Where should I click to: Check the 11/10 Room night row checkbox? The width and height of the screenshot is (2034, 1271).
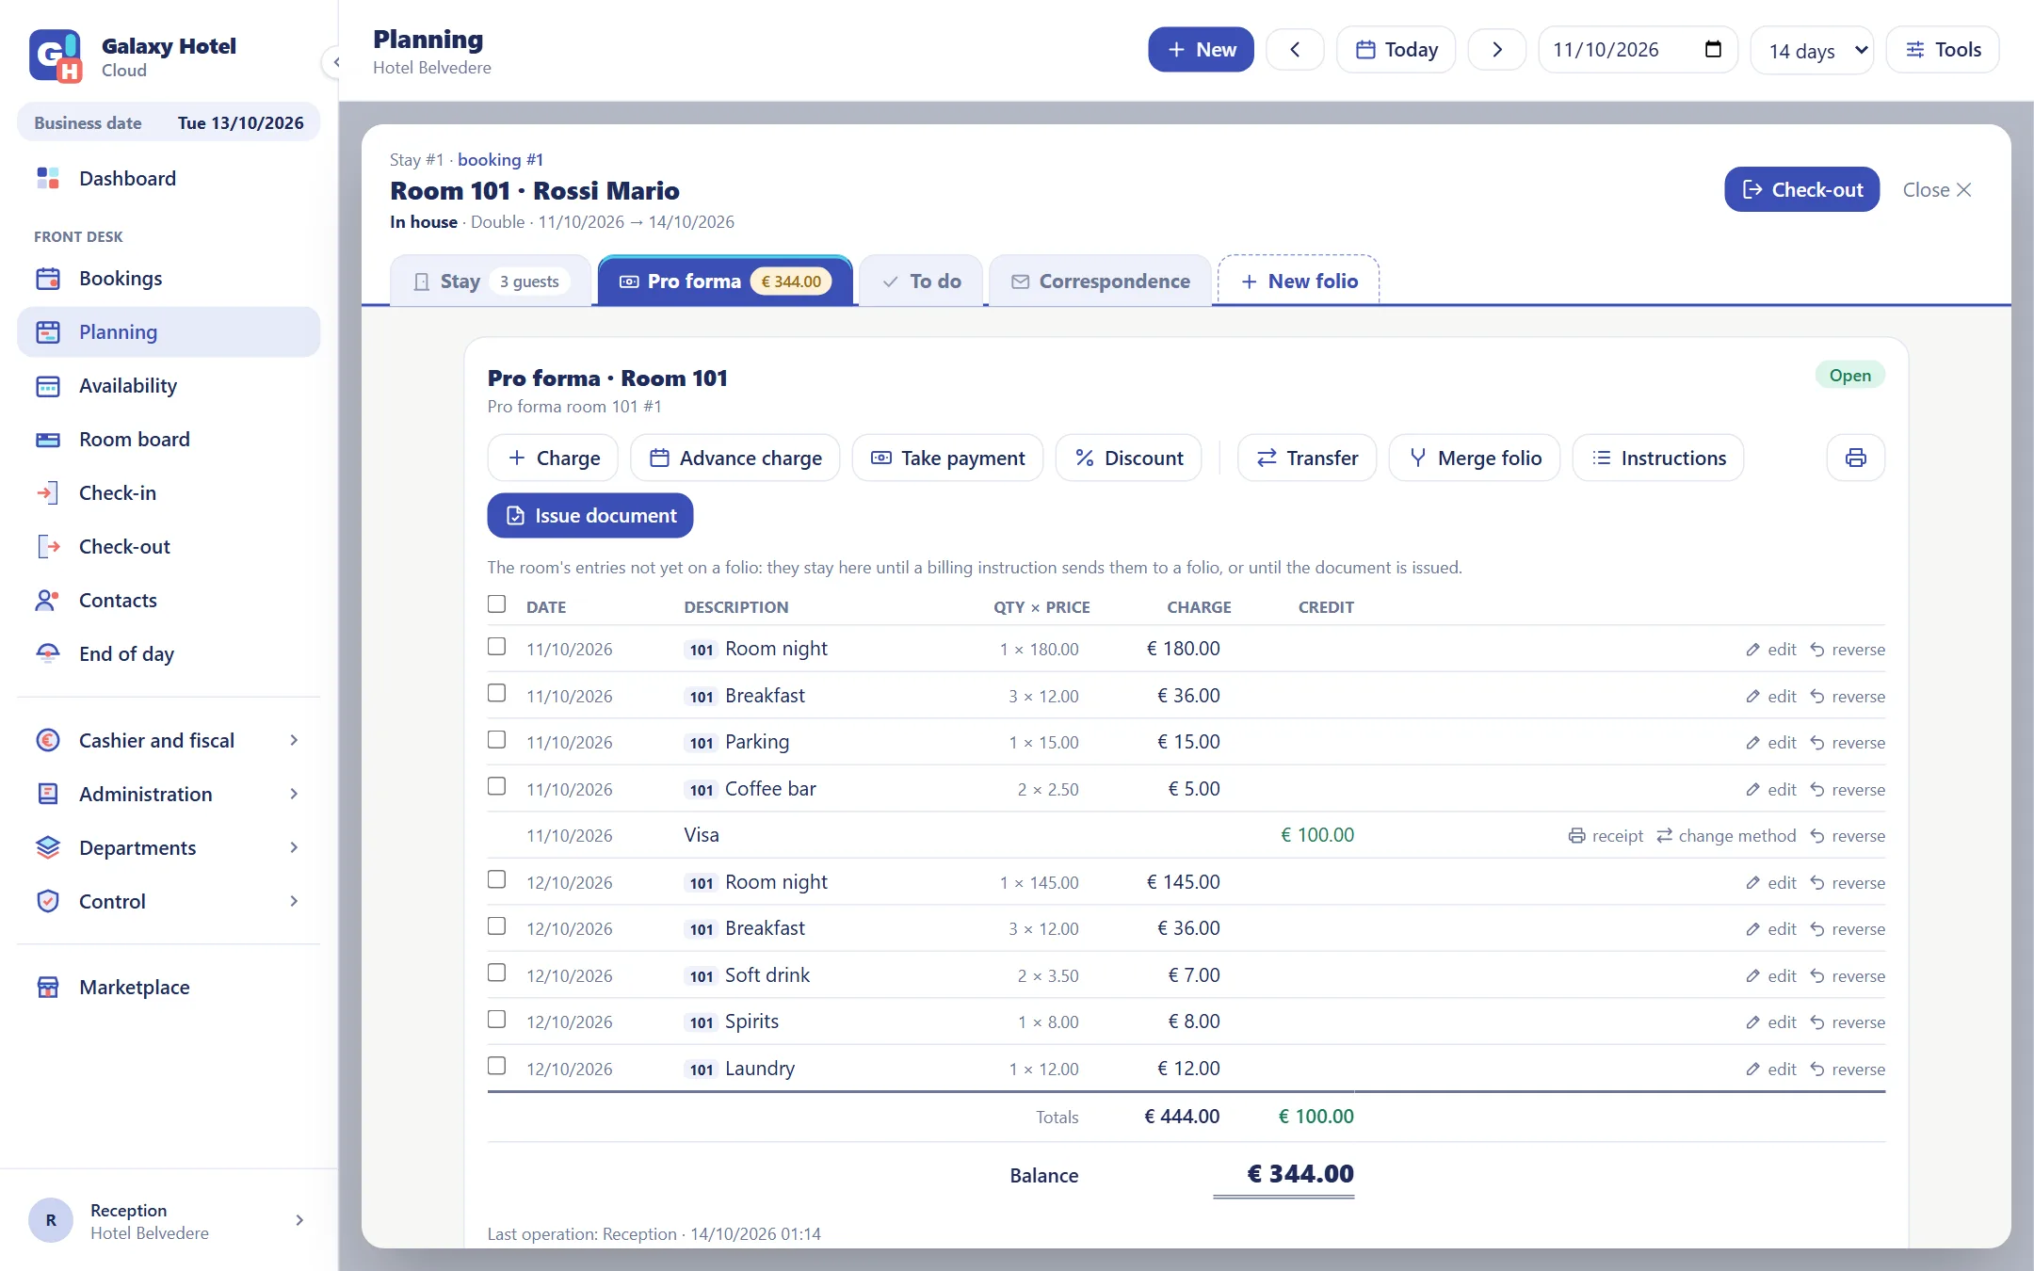tap(496, 647)
